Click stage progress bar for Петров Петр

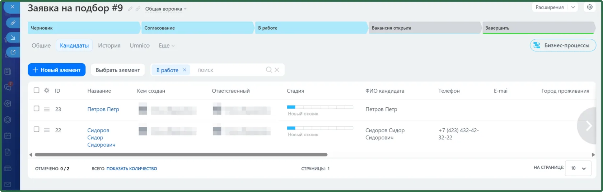pos(320,107)
